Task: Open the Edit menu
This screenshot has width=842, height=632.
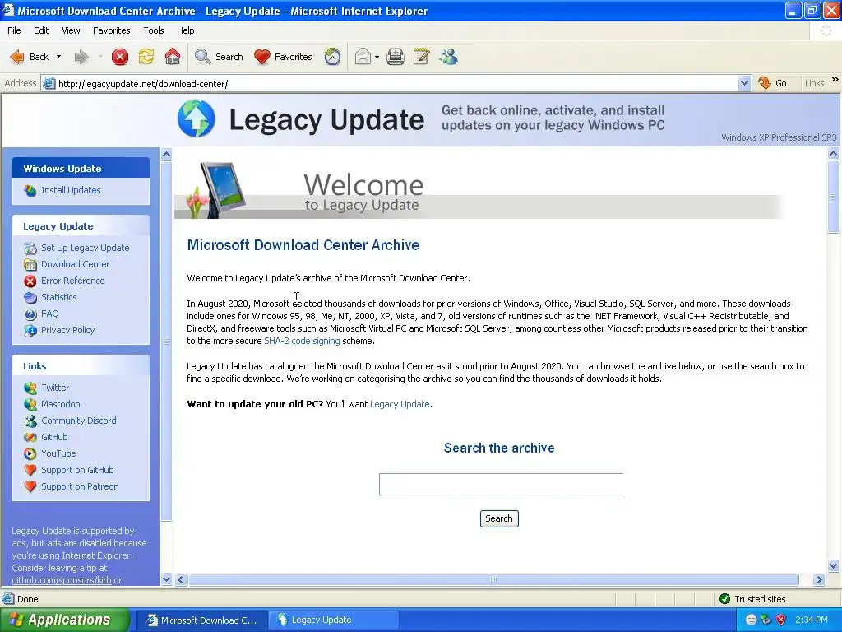Action: pos(41,30)
